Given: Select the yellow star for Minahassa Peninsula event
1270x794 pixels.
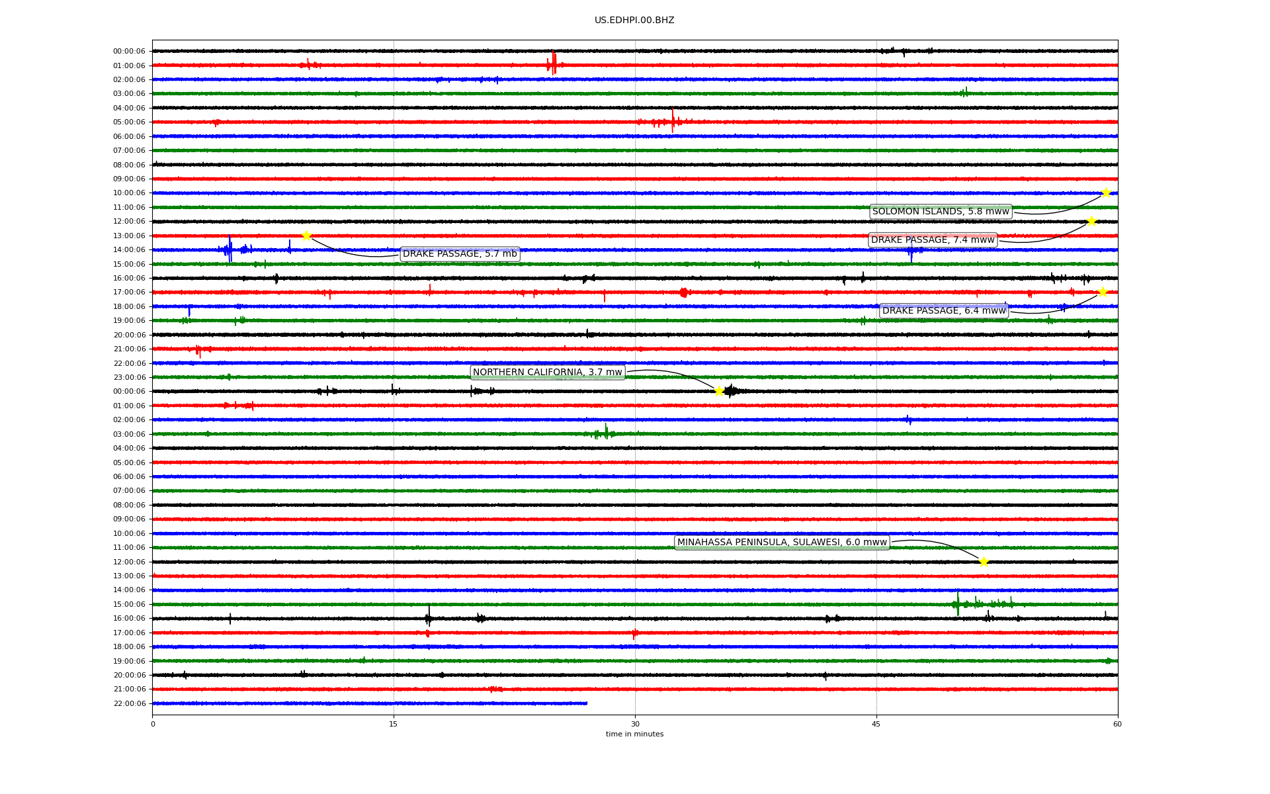Looking at the screenshot, I should click(984, 562).
